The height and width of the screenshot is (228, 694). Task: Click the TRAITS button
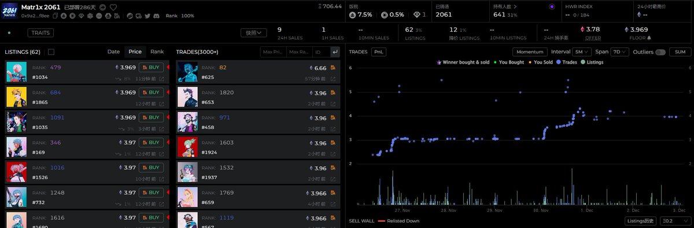tap(40, 33)
